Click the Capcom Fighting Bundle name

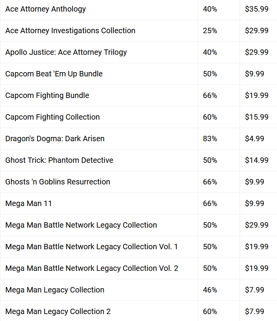pos(47,95)
